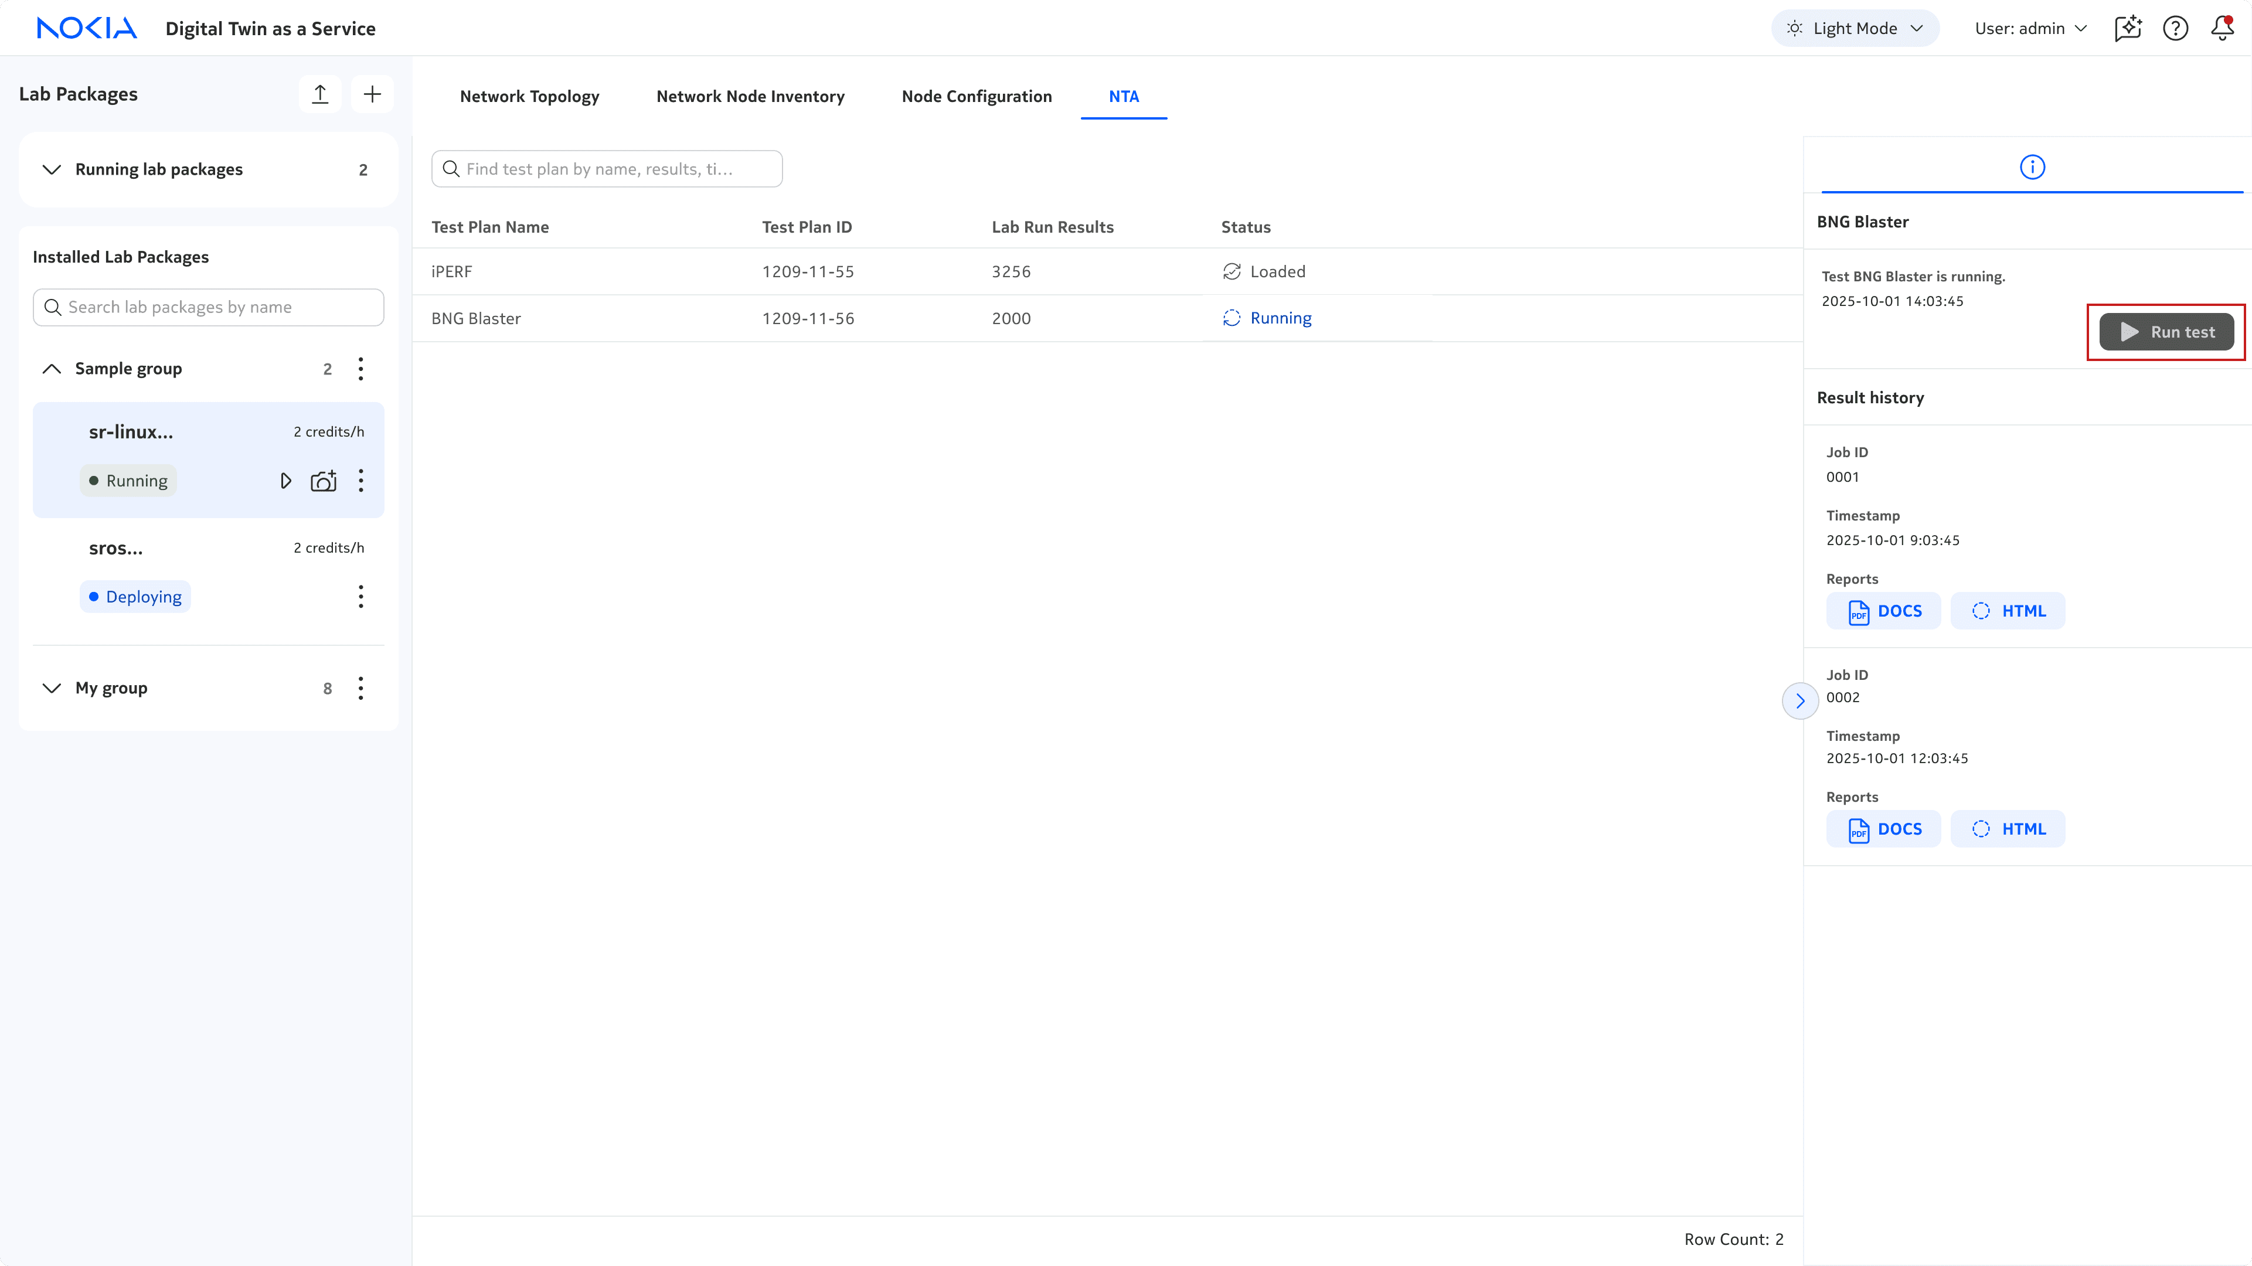Open the sros package three-dot menu
Viewport: 2252px width, 1266px height.
point(360,597)
